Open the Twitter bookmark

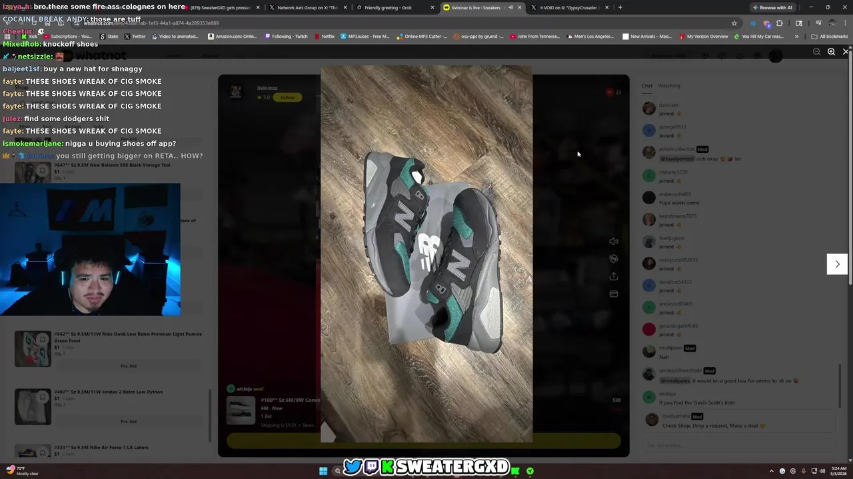tap(135, 37)
